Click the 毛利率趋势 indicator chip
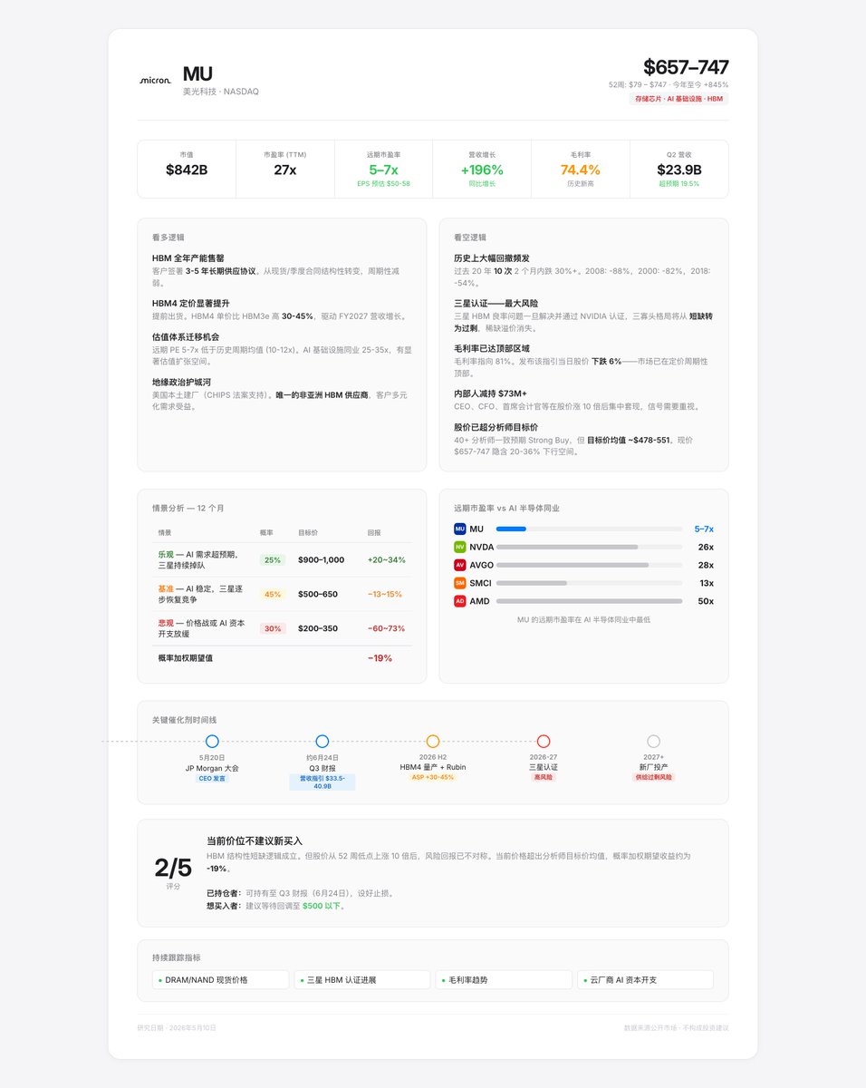The width and height of the screenshot is (866, 1088). coord(504,980)
